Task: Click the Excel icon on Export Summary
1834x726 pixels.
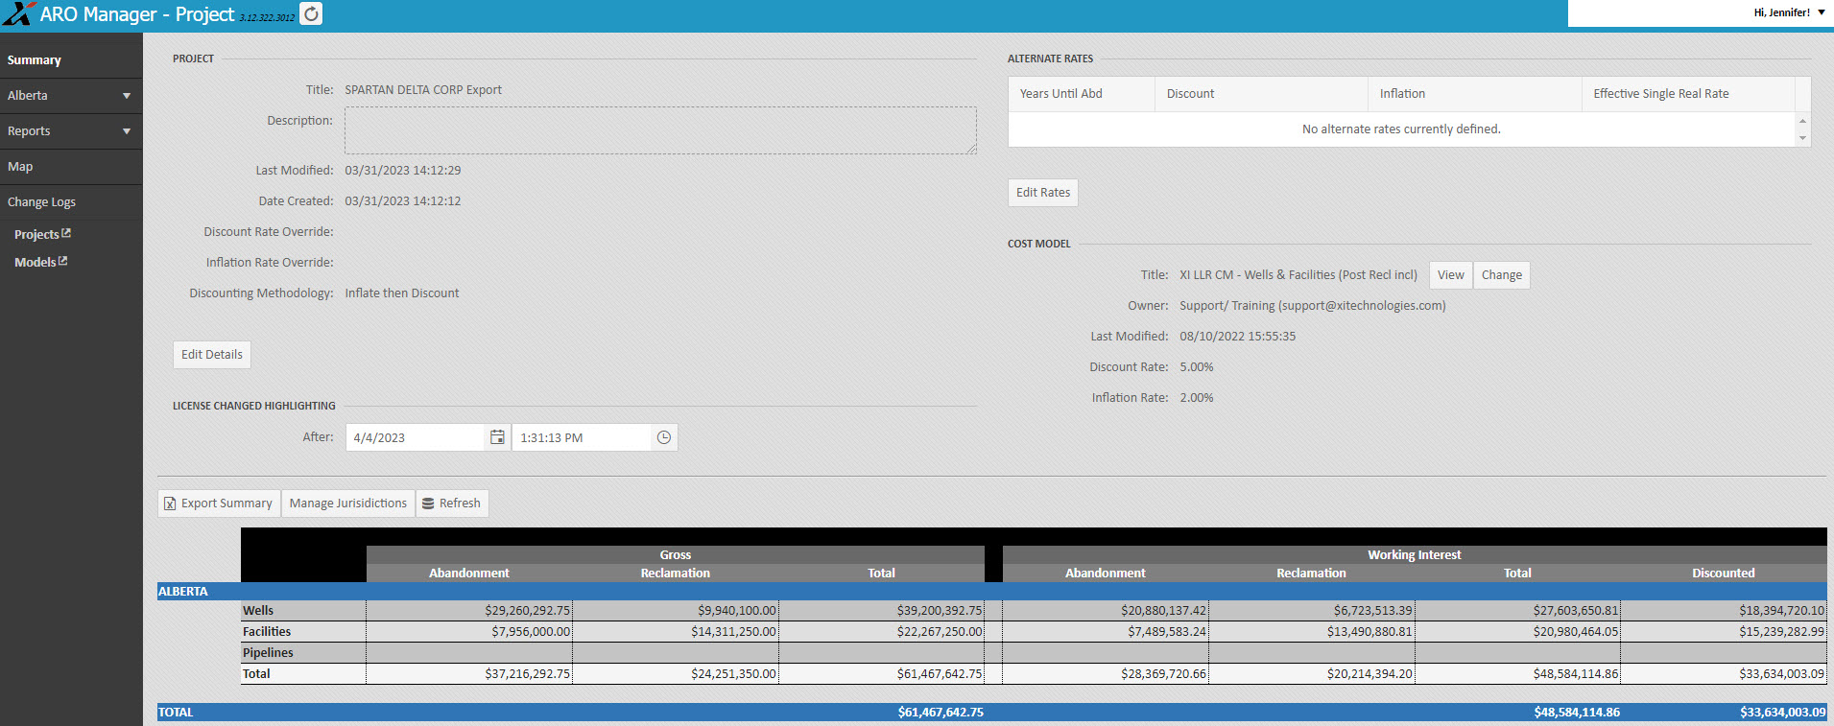Action: [170, 504]
